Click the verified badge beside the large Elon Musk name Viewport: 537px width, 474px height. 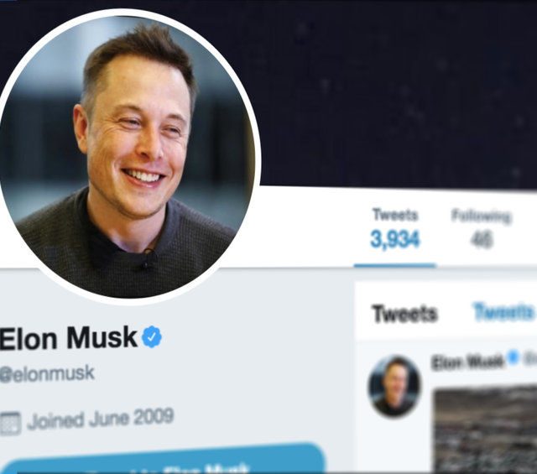[x=152, y=337]
